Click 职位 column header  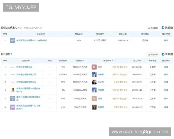[50, 61]
